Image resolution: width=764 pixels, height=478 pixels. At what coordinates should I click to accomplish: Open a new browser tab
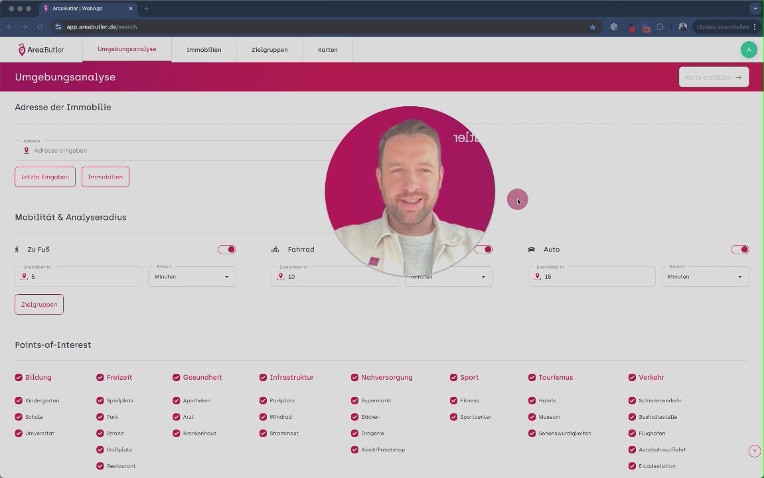coord(145,8)
